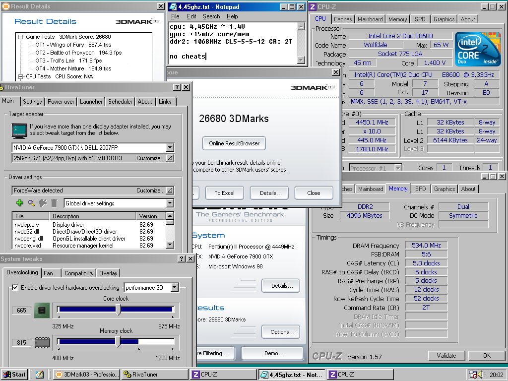The height and width of the screenshot is (381, 508).
Task: Open the Global driver settings dropdown
Action: point(170,203)
